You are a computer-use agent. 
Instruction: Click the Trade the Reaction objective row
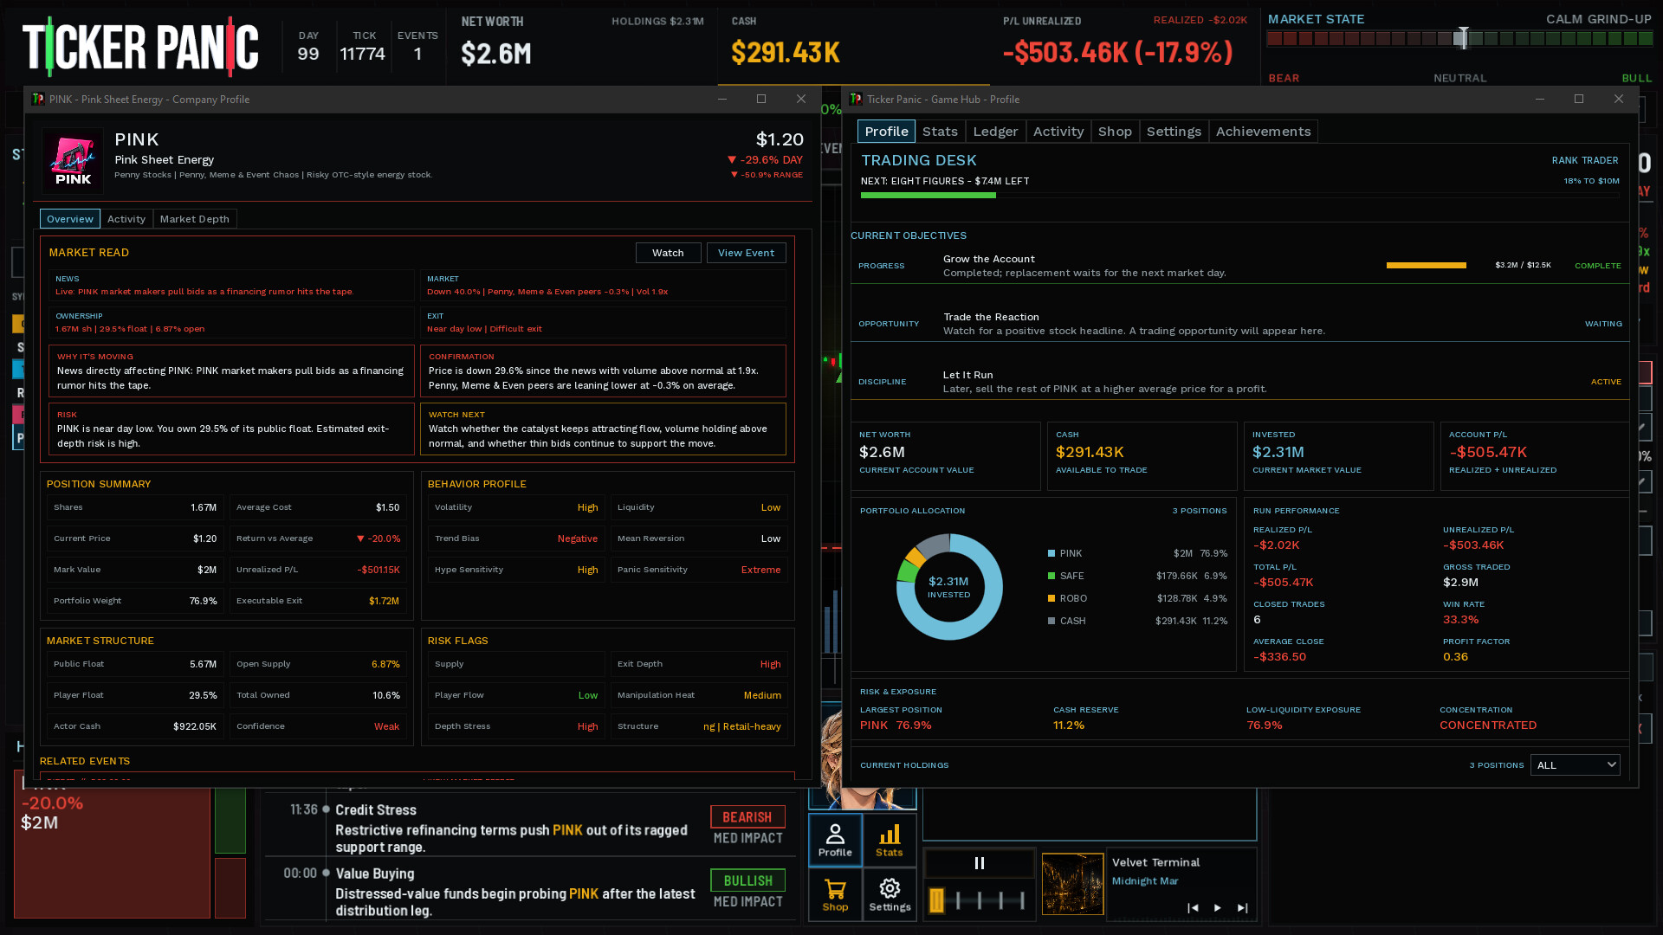(x=1239, y=324)
